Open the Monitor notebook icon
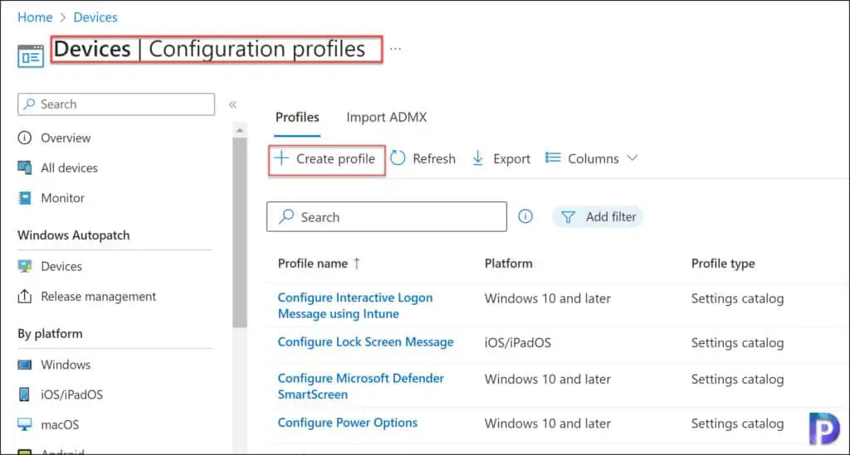Viewport: 850px width, 455px height. coord(24,198)
